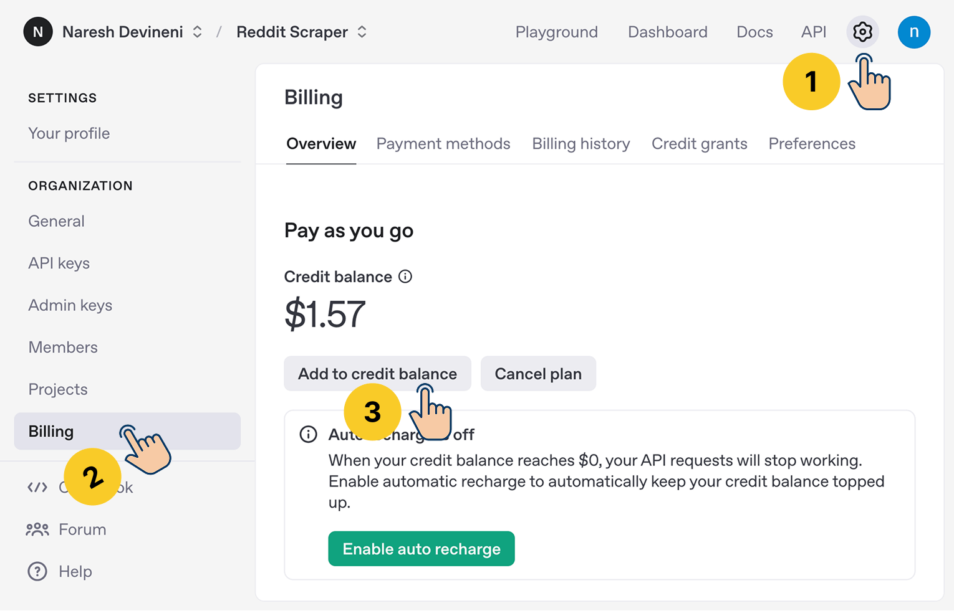Image resolution: width=954 pixels, height=611 pixels.
Task: Open the Billing history tab
Action: click(x=581, y=143)
